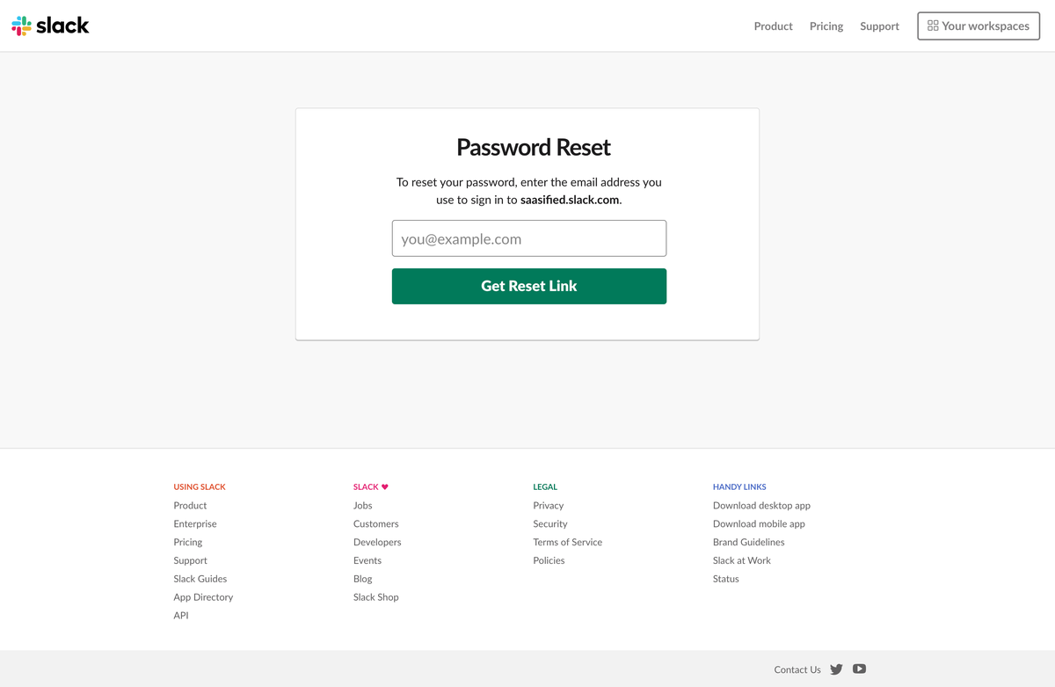This screenshot has height=687, width=1055.
Task: Focus the email address input field
Action: click(x=529, y=238)
